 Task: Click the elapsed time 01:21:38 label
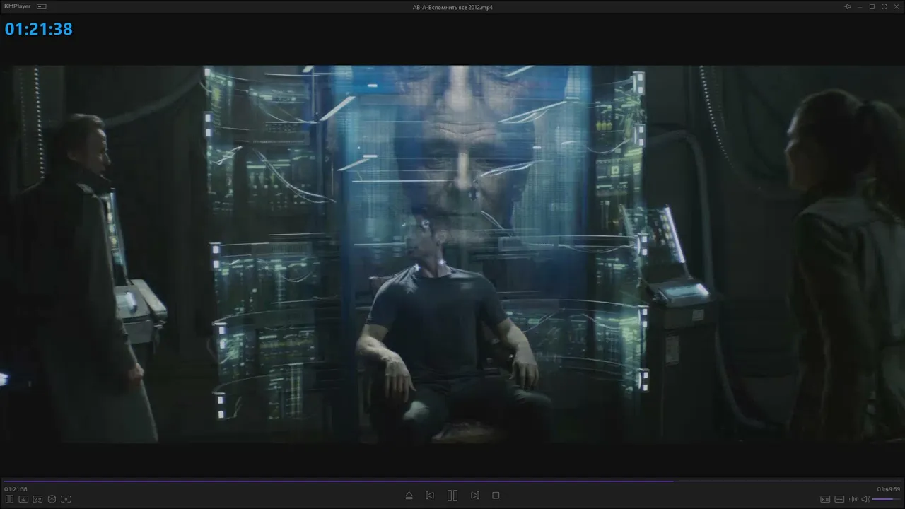(x=16, y=489)
